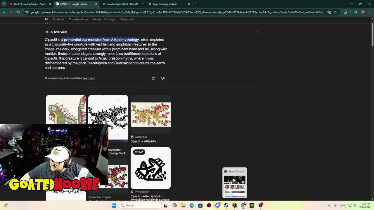Give thumbs down to AI Overview
374x210 pixels.
[163, 78]
